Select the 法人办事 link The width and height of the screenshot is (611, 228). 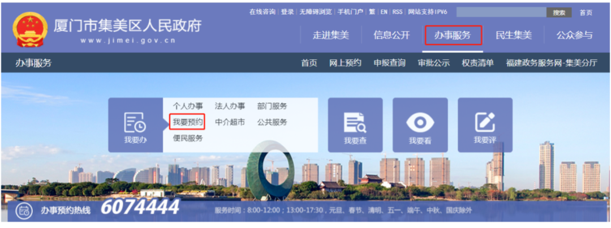230,106
